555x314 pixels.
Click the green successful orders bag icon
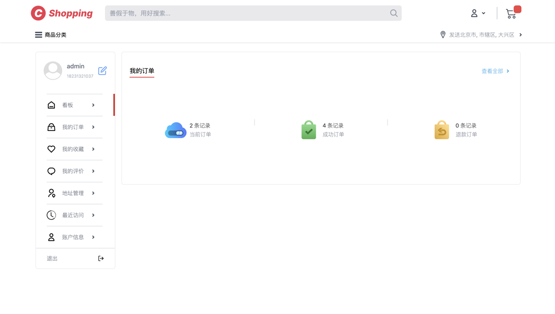pyautogui.click(x=309, y=130)
